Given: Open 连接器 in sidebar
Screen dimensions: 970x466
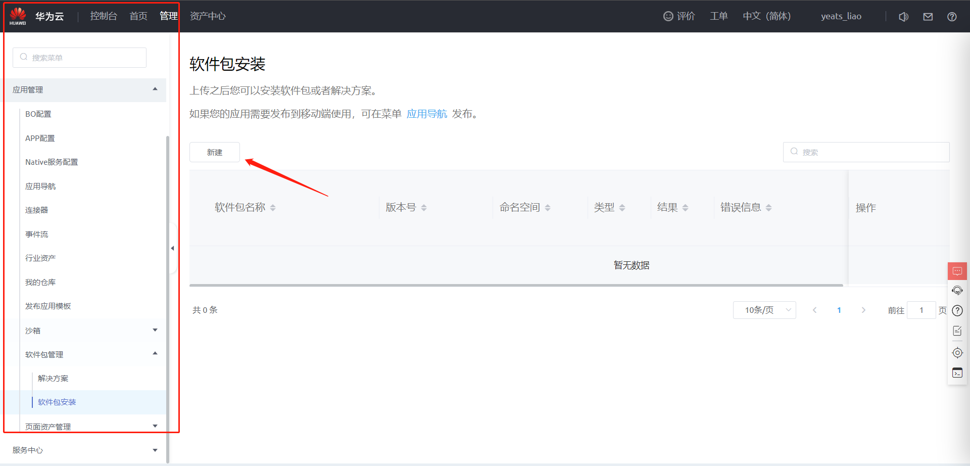Looking at the screenshot, I should tap(37, 210).
